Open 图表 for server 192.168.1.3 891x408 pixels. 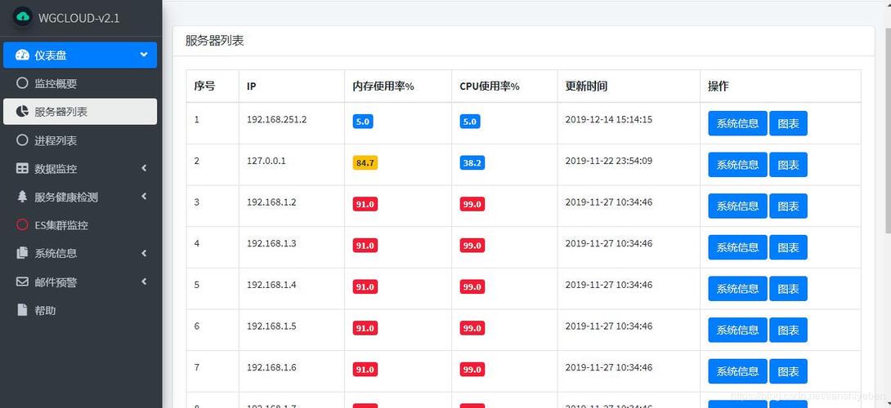[x=788, y=247]
